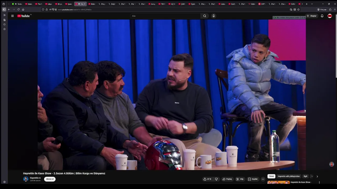Click Bu video dosyasını indir download bar
Screen dimensions: 337x189
pos(287,18)
